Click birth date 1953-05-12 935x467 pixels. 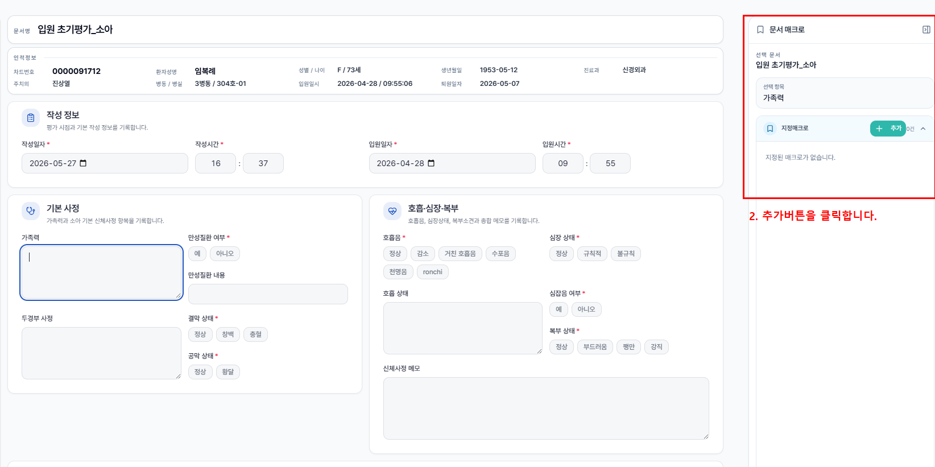[x=499, y=70]
